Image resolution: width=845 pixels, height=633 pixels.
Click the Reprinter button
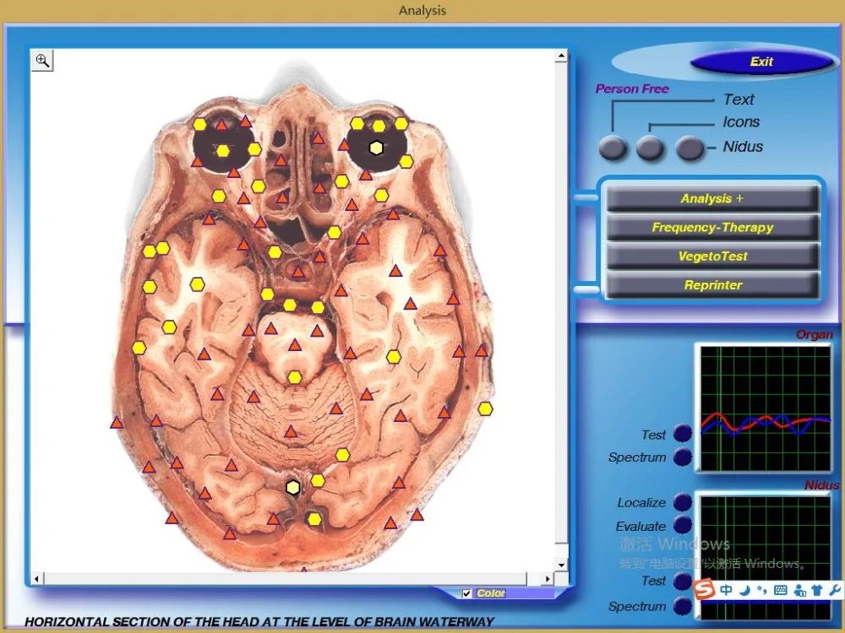click(712, 284)
